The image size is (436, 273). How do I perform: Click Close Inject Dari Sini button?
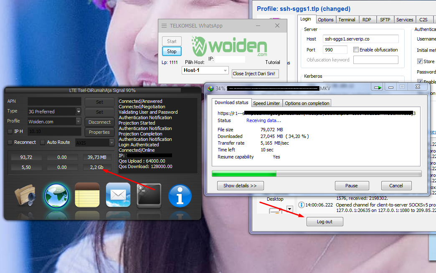coord(255,74)
